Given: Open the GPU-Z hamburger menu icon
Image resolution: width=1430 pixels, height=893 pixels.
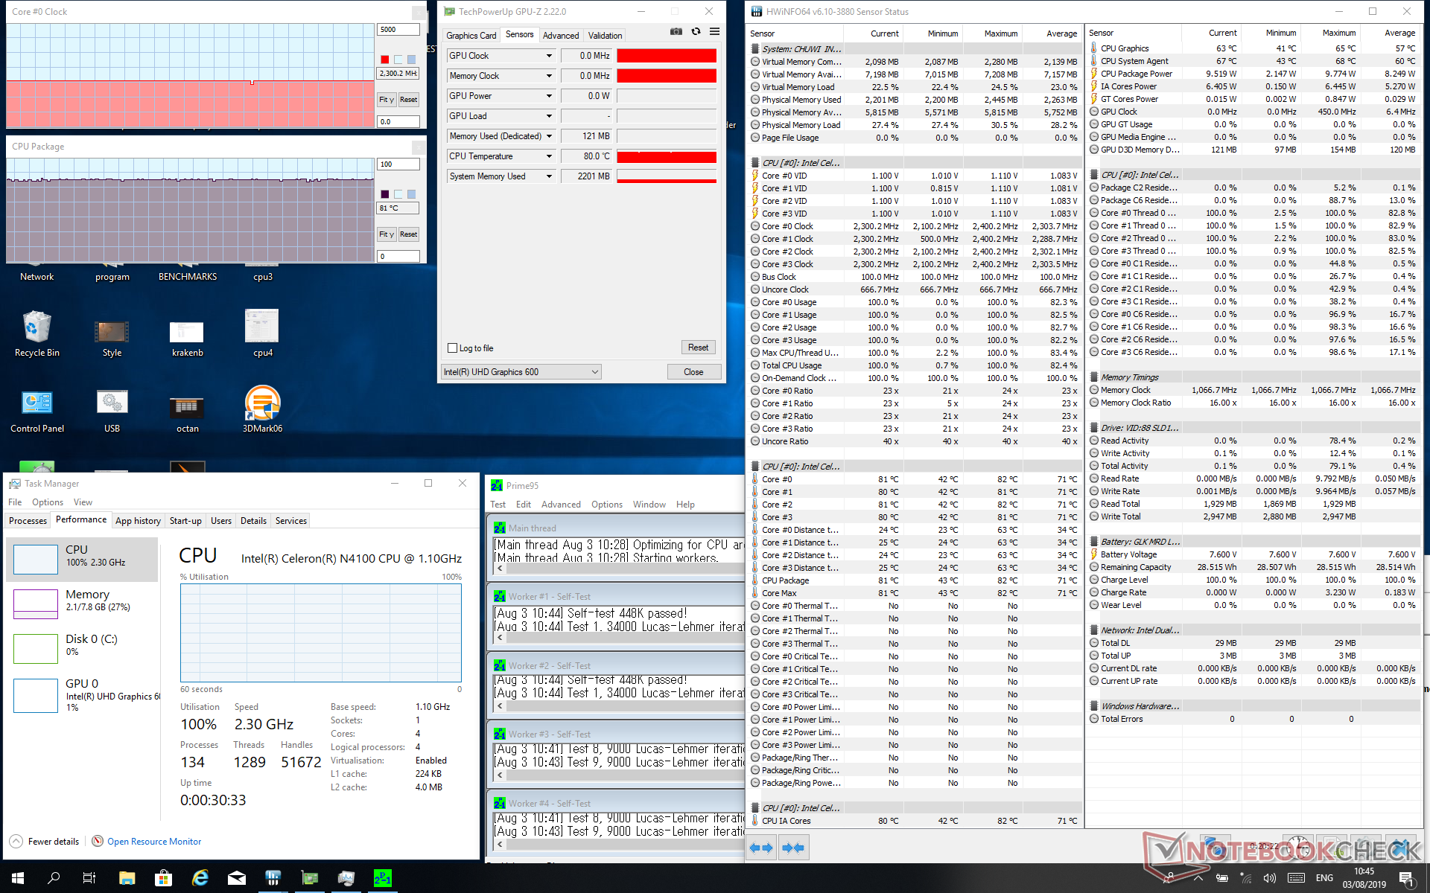Looking at the screenshot, I should 714,31.
